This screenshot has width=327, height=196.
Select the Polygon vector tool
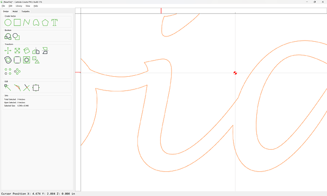click(45, 22)
